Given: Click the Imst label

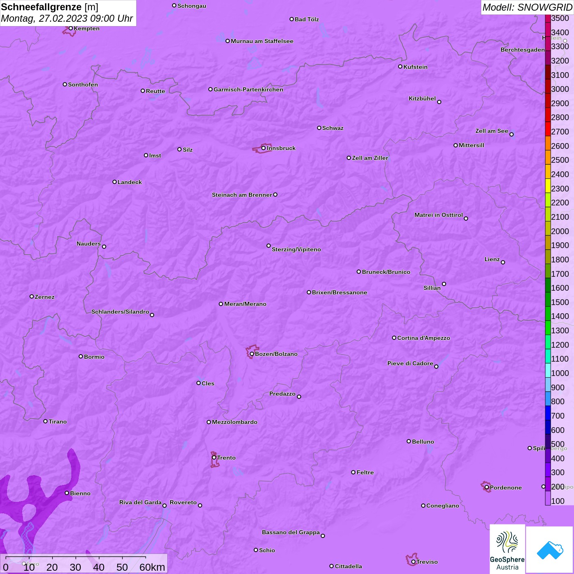Looking at the screenshot, I should (x=155, y=155).
